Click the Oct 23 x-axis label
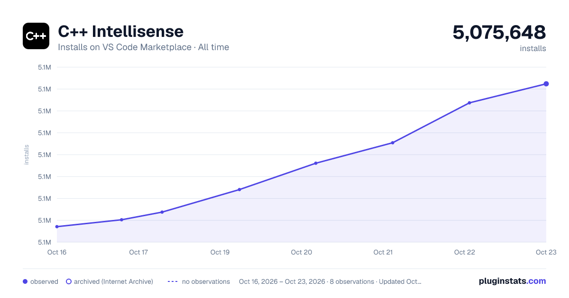569x298 pixels. click(546, 252)
